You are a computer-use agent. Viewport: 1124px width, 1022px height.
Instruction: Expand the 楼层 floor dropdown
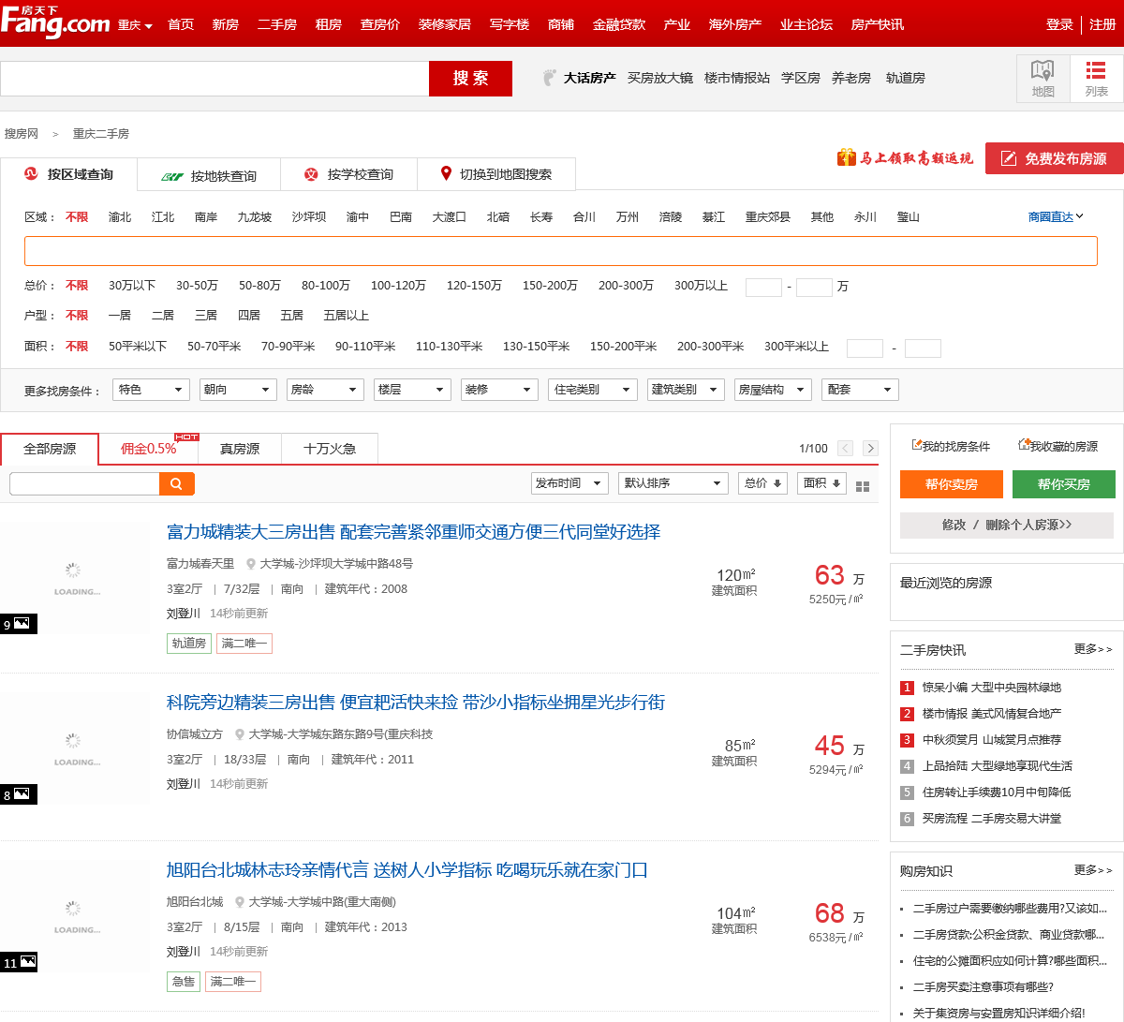[412, 390]
